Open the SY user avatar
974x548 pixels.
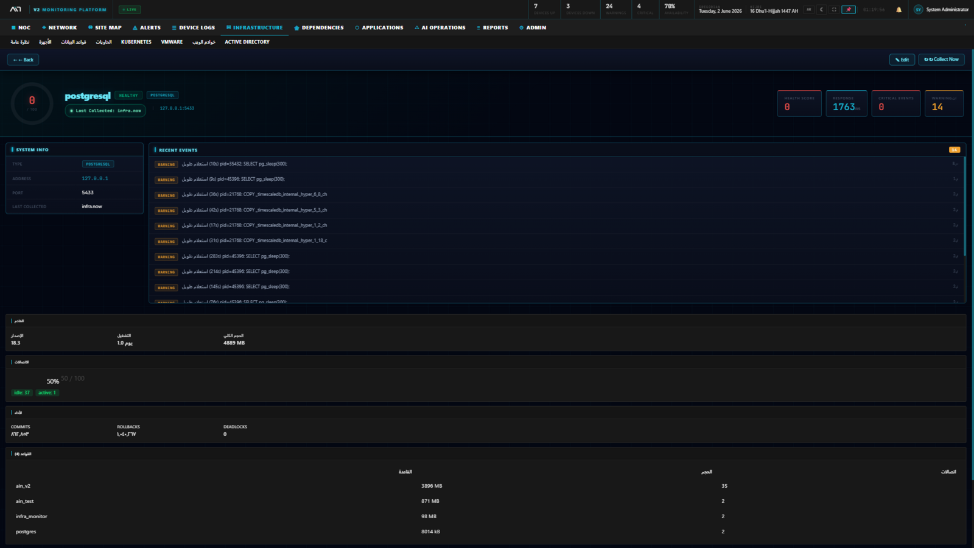coord(918,10)
